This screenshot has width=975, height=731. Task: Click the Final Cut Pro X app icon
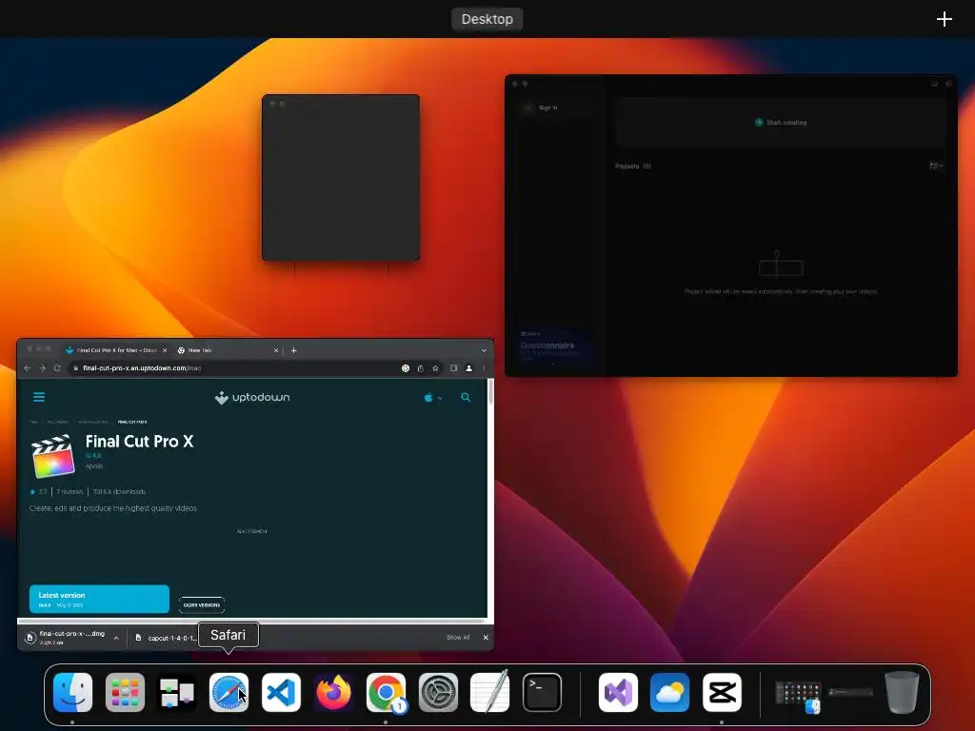tap(53, 456)
